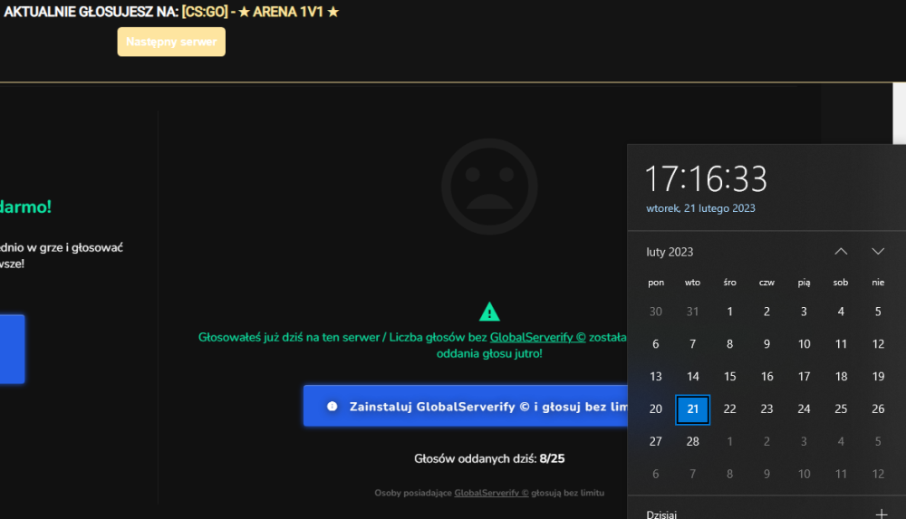Viewport: 906px width, 519px height.
Task: Click the sad face icon
Action: pos(489,186)
